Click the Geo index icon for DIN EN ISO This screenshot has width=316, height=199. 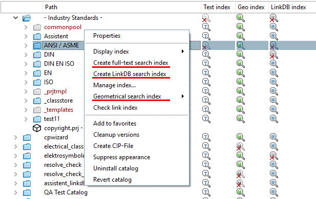click(x=240, y=64)
